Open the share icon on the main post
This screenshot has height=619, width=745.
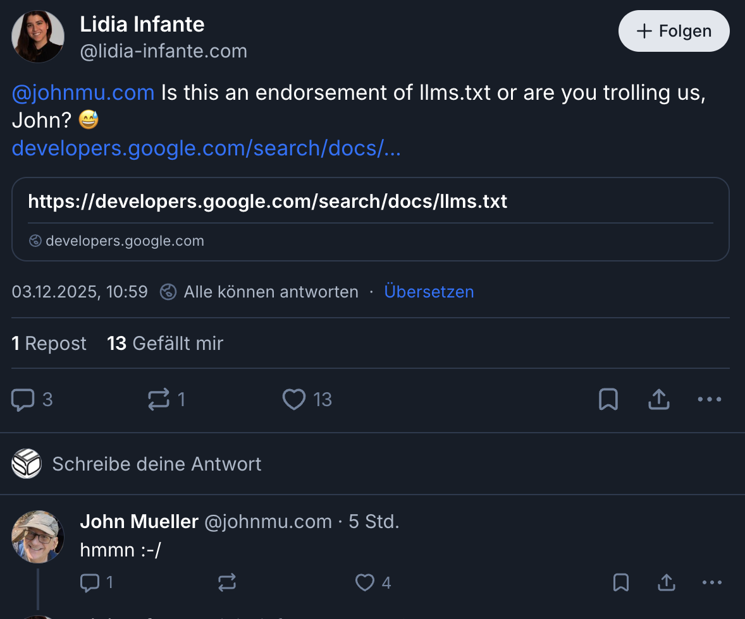tap(658, 399)
